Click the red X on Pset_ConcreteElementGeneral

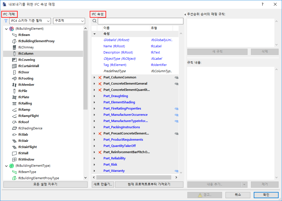coord(100,84)
